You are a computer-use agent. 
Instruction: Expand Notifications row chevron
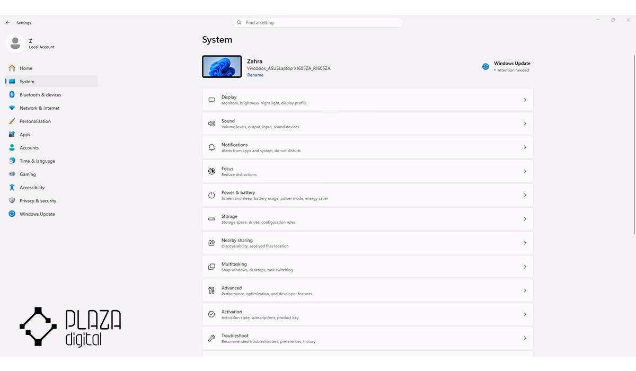click(x=525, y=147)
